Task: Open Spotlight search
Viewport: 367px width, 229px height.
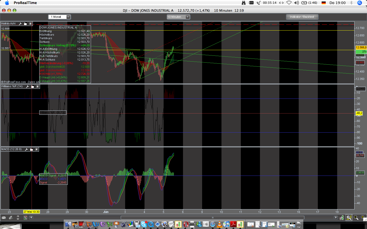Action: point(360,3)
